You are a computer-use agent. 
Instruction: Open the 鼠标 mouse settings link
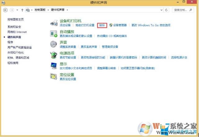pyautogui.click(x=102, y=25)
